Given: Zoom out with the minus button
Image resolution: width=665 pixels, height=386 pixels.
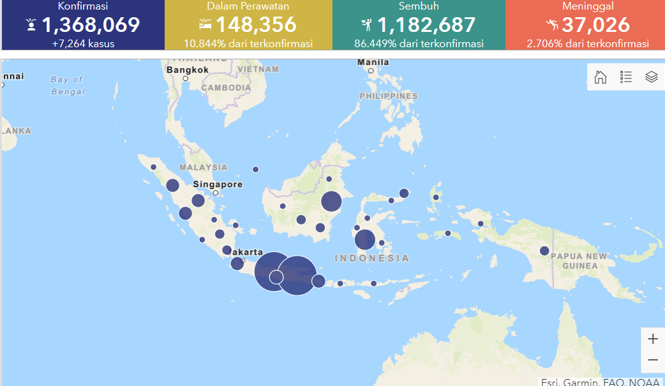Looking at the screenshot, I should tap(652, 360).
